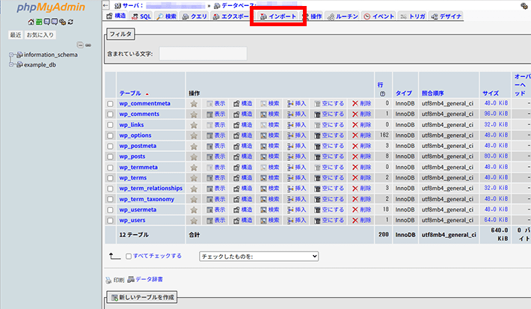Insert a row into wp_postmeta via 挿入
This screenshot has width=531, height=309.
pos(297,146)
